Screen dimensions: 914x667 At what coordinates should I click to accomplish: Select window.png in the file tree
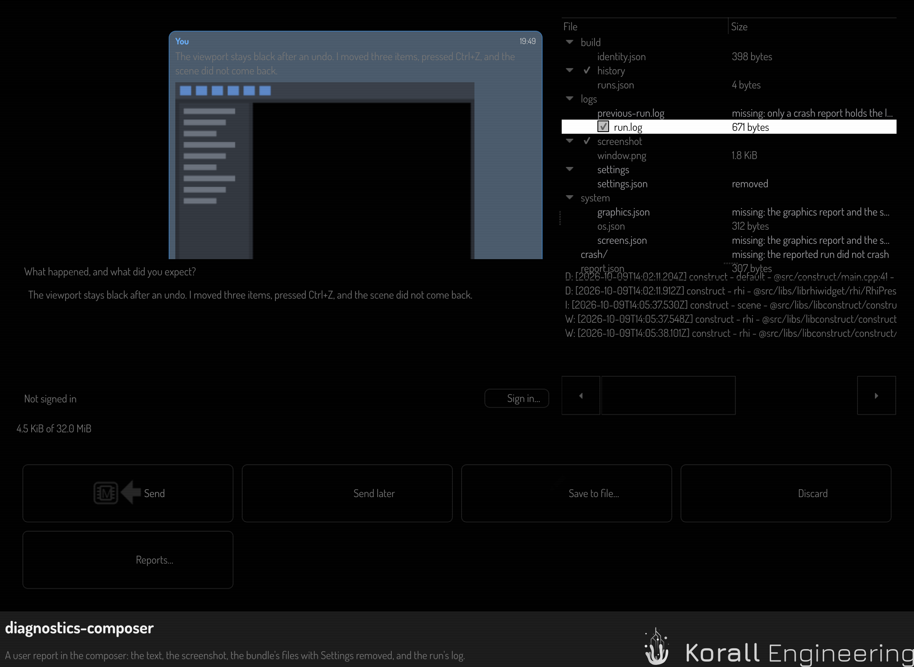click(729, 155)
